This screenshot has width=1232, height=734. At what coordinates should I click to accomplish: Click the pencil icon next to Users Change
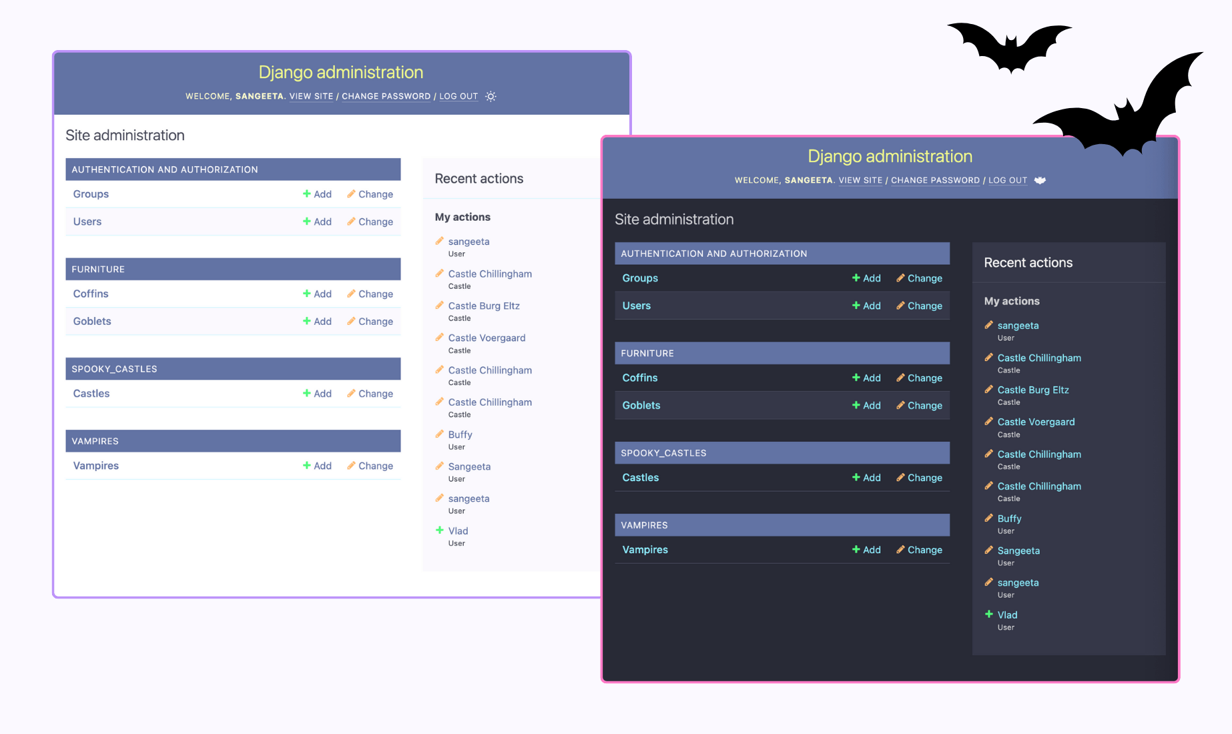(x=350, y=222)
